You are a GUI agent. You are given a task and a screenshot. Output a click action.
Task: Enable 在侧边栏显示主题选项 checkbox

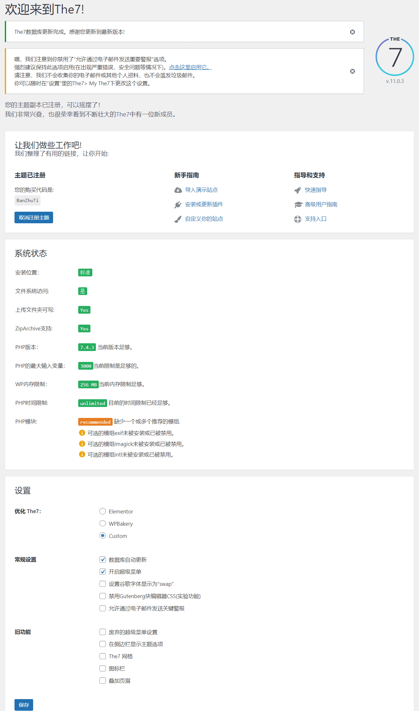point(103,644)
